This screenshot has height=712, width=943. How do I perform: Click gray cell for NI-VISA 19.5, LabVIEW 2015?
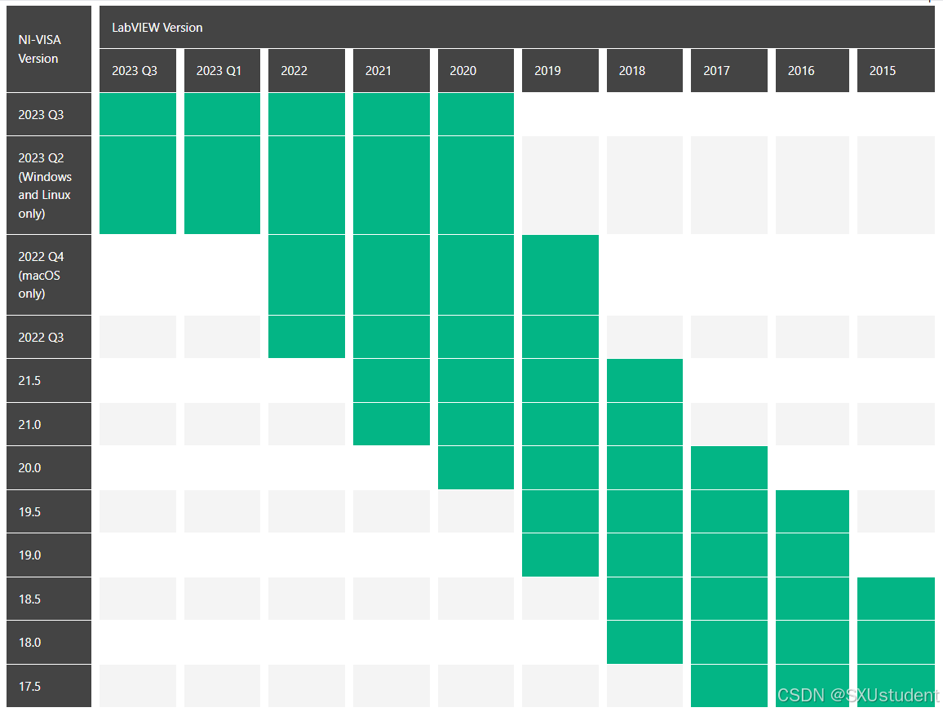tap(896, 511)
